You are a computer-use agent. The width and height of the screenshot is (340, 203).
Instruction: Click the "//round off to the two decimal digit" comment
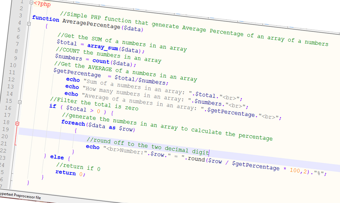tap(147, 146)
